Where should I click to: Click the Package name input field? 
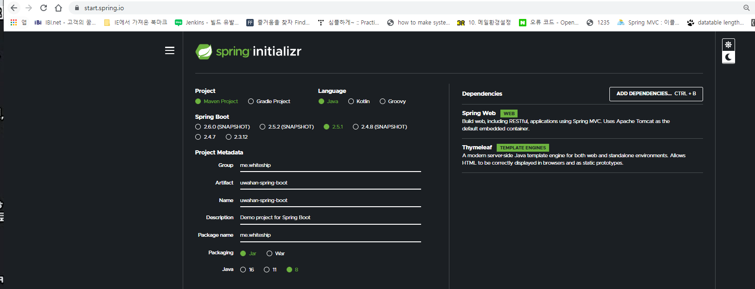tap(330, 235)
